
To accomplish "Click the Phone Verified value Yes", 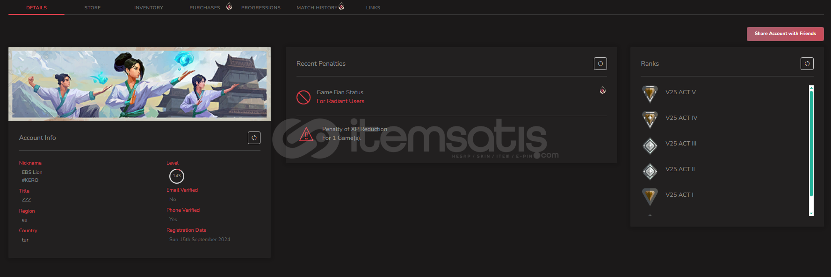I will (173, 219).
